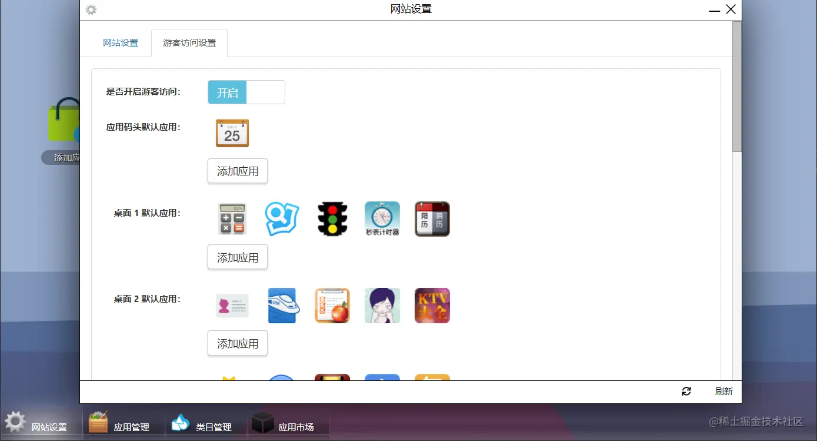The height and width of the screenshot is (441, 817).
Task: Open the shopping bag desktop icon
Action: [64, 121]
